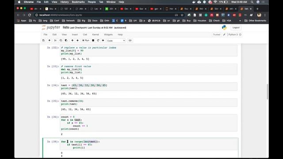The width and height of the screenshot is (283, 159).
Task: Click the Wi-Fi status icon
Action: (215, 2)
